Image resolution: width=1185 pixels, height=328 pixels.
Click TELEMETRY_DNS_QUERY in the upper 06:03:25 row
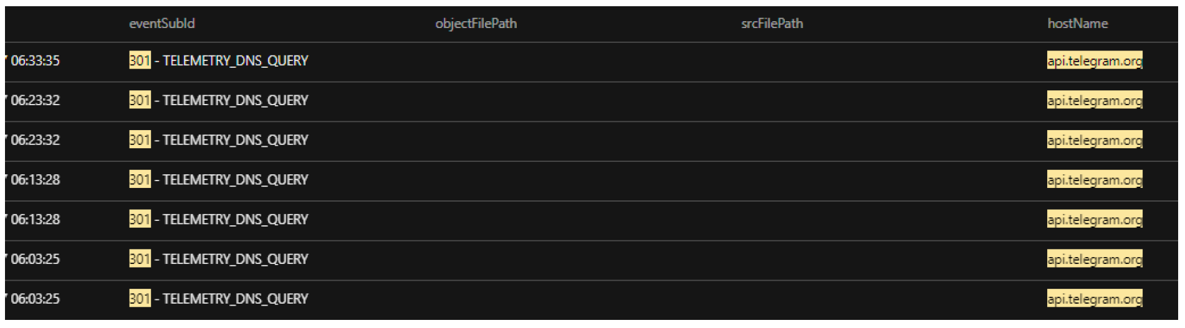235,259
